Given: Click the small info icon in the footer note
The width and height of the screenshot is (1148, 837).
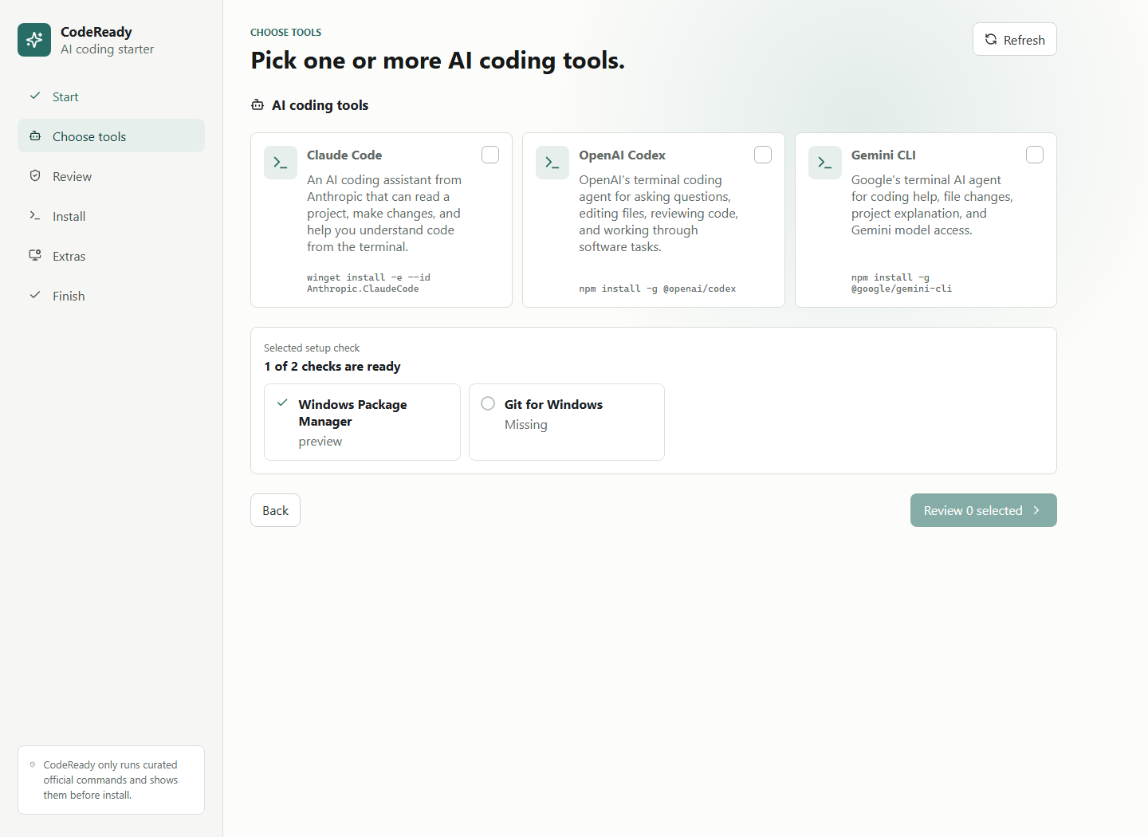Looking at the screenshot, I should (33, 764).
